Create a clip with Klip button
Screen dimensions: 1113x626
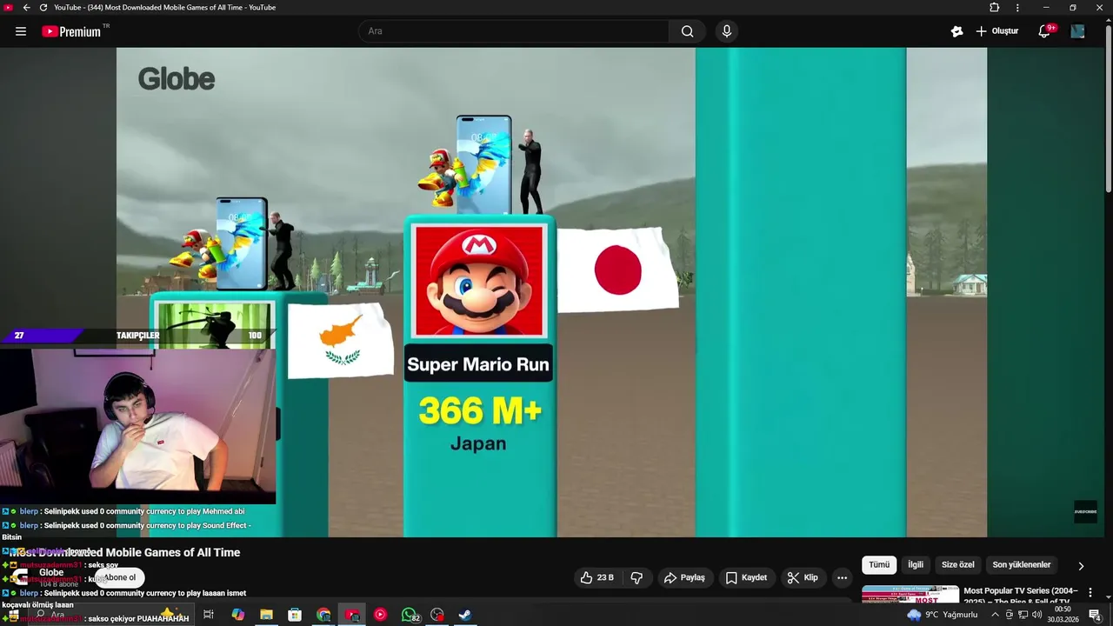pyautogui.click(x=803, y=577)
